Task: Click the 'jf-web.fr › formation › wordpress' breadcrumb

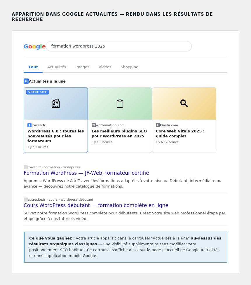Action: coord(54,167)
